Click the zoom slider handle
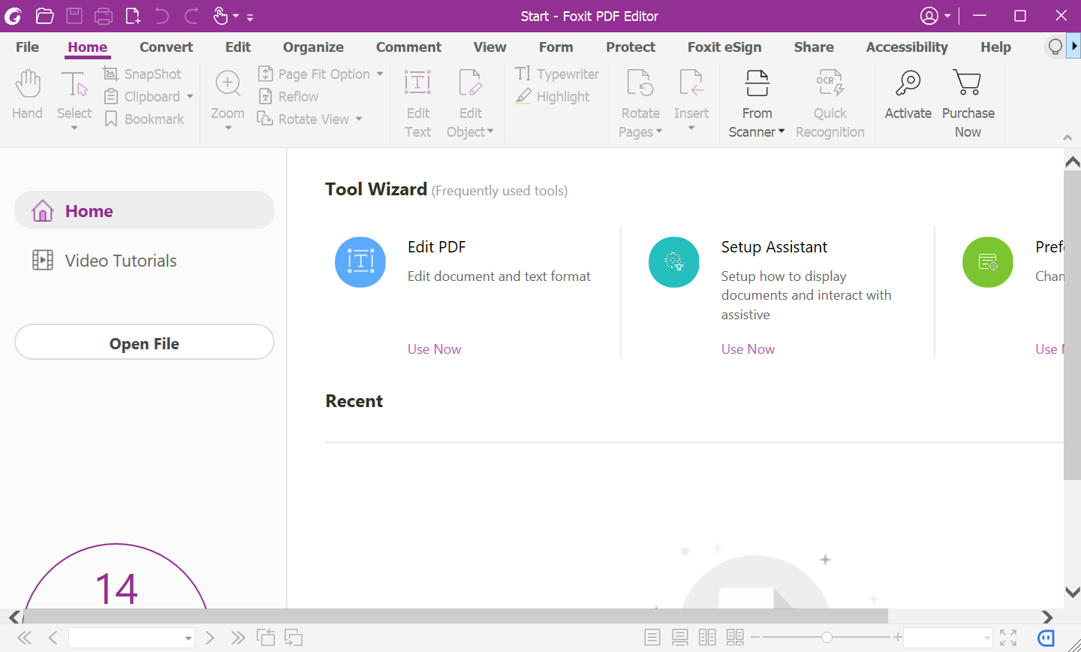Screen dimensions: 1081x652 tap(827, 638)
